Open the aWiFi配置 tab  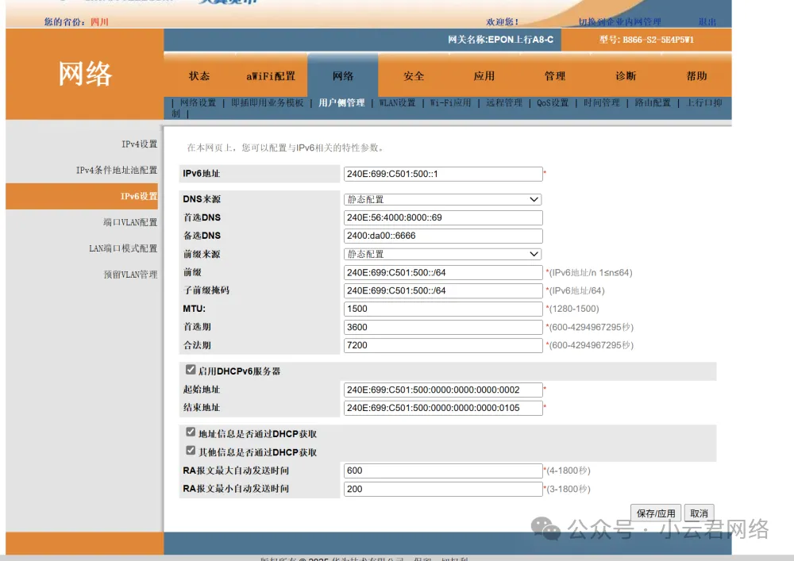click(271, 76)
